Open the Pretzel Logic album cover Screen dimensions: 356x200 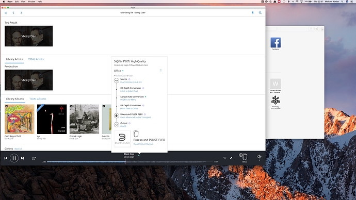tap(84, 119)
